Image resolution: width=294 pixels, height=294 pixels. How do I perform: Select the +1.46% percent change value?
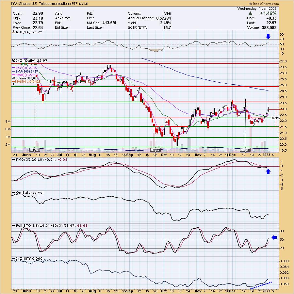coord(268,13)
